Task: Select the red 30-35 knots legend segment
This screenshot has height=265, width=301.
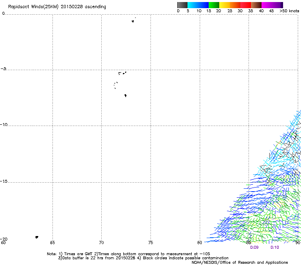Action: click(x=246, y=5)
